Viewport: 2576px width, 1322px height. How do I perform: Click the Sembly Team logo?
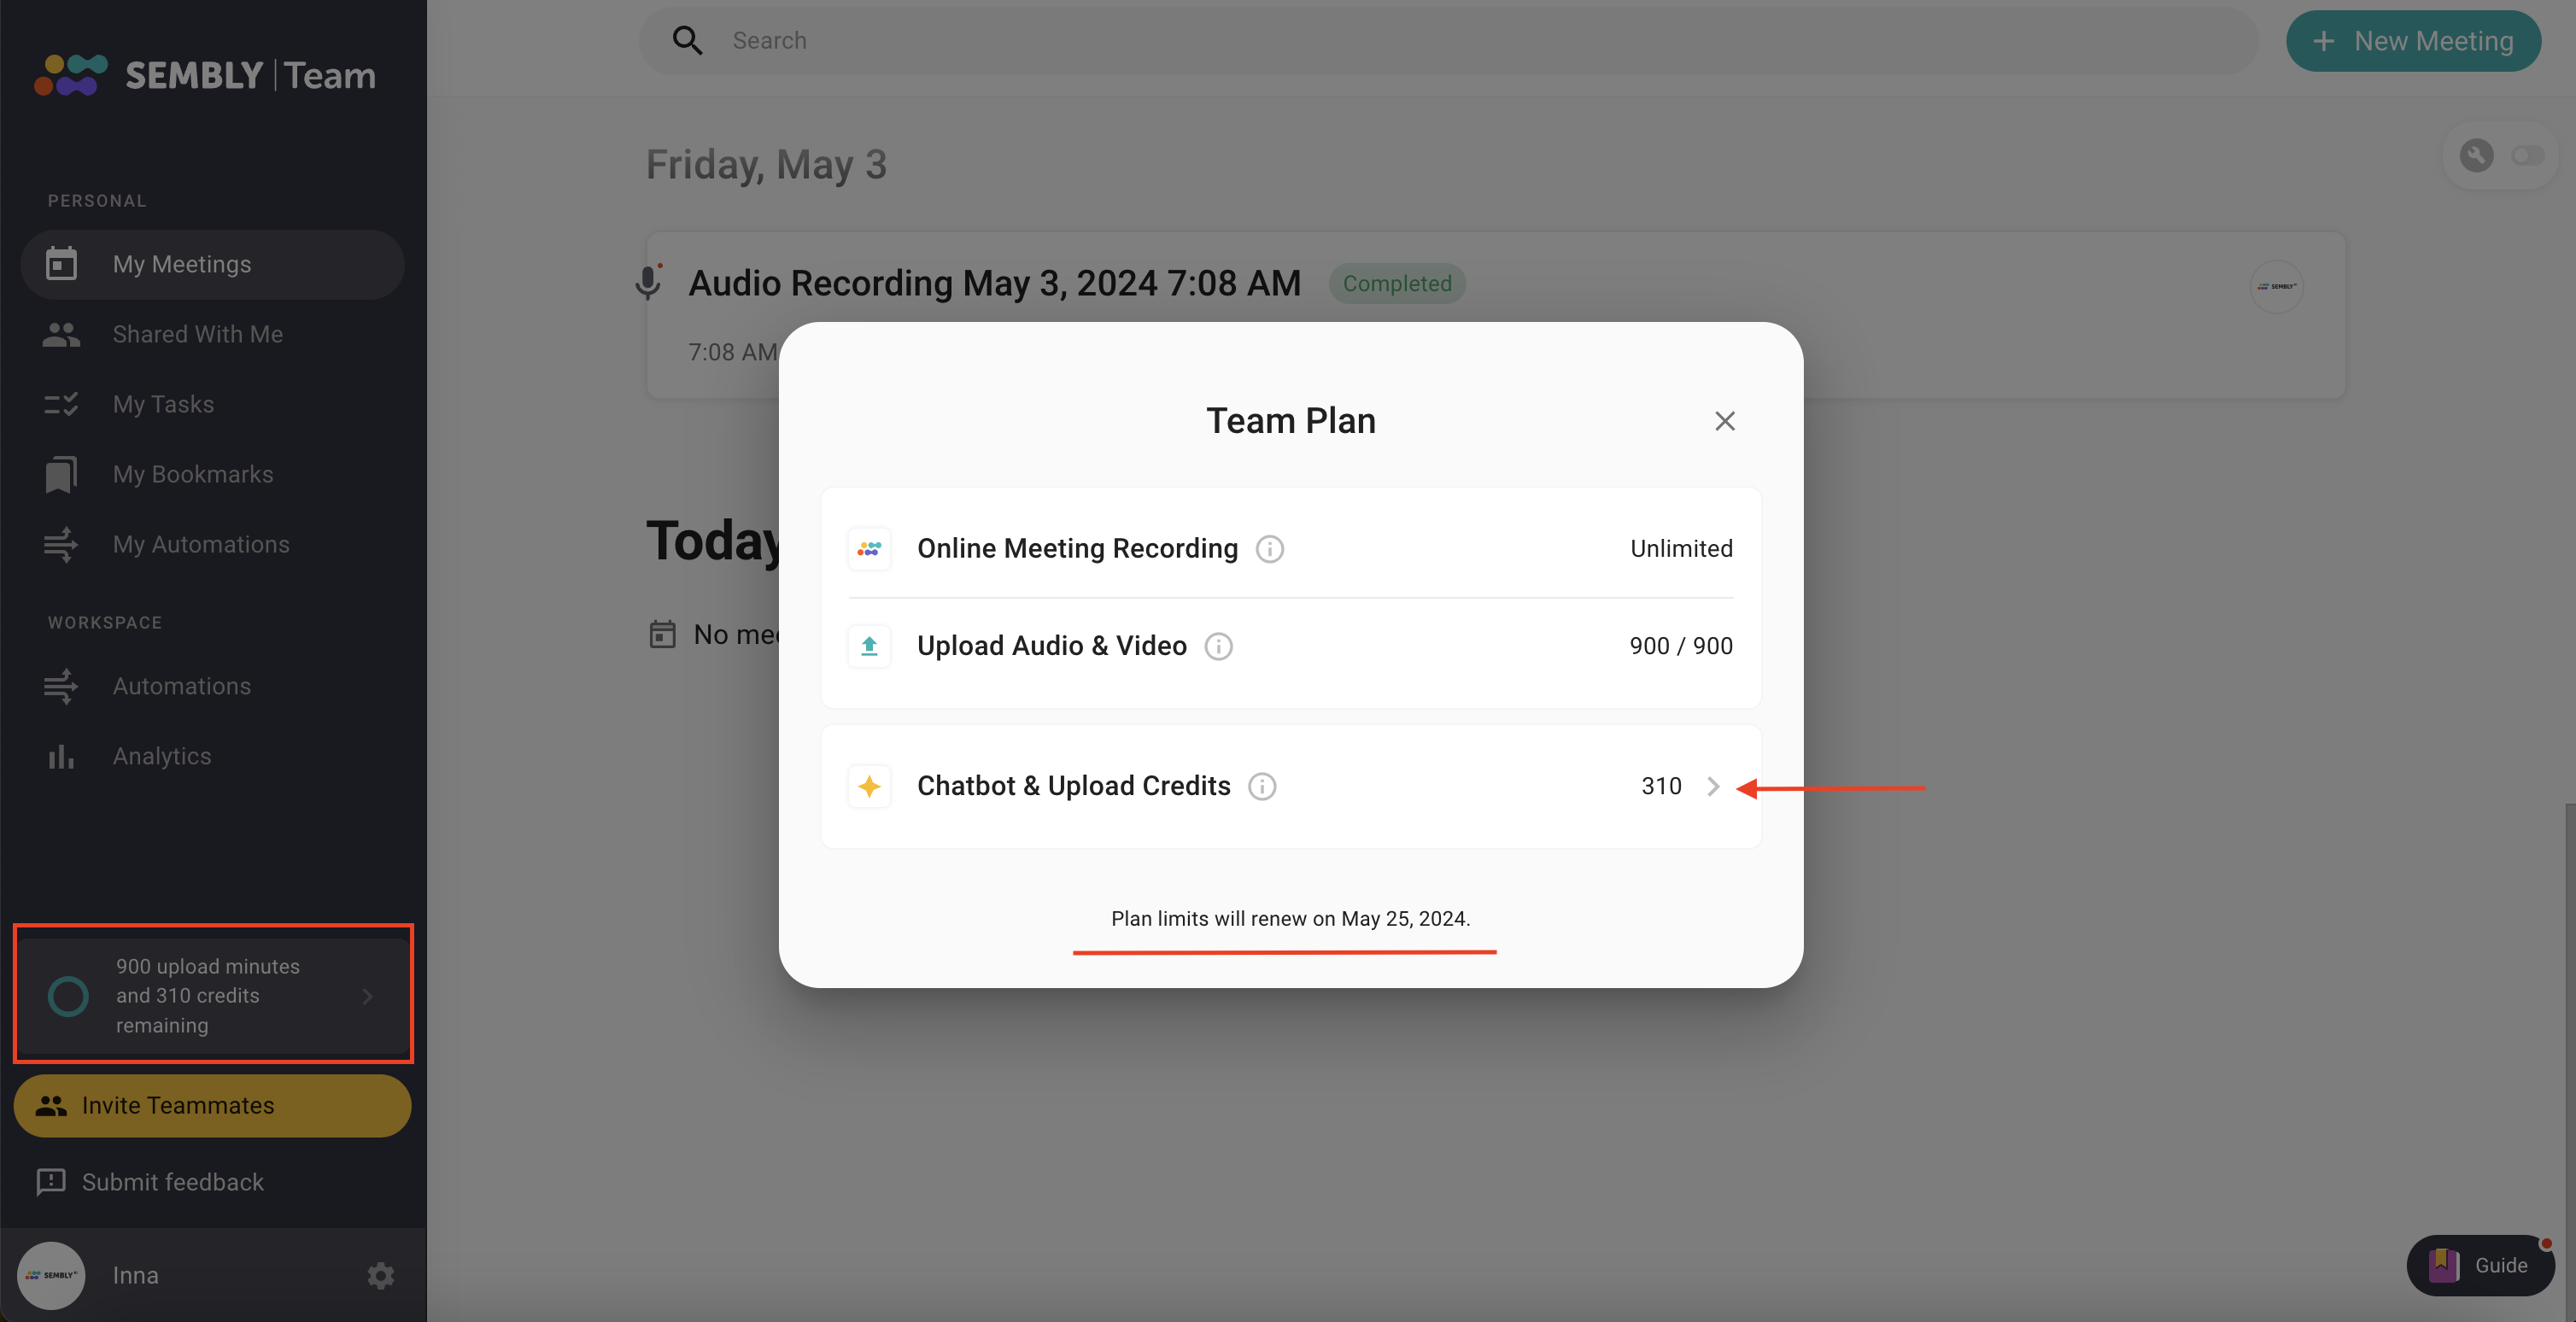[205, 75]
